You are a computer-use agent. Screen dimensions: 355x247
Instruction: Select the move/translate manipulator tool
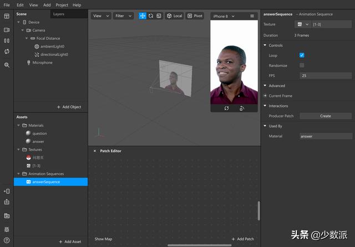pyautogui.click(x=143, y=16)
